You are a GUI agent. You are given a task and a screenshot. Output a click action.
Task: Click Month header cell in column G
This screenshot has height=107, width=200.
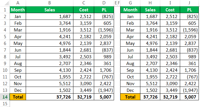pos(130,10)
